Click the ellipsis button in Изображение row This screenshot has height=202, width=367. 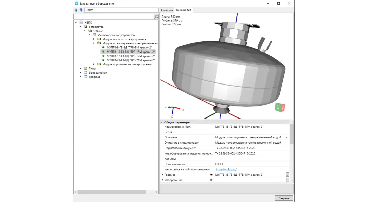[287, 180]
